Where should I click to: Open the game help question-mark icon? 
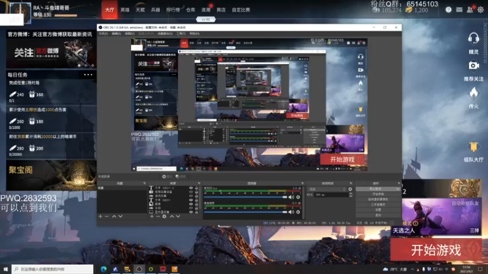click(x=448, y=10)
